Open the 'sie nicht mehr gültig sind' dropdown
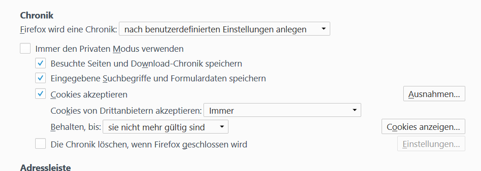Image resolution: width=481 pixels, height=171 pixels. coord(166,127)
